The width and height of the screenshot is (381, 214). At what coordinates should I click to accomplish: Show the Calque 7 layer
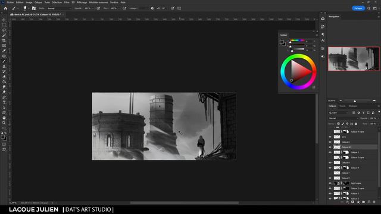pyautogui.click(x=330, y=173)
